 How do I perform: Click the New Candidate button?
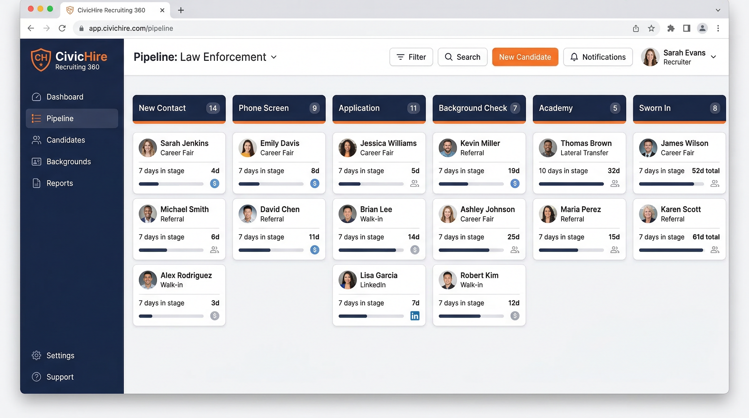coord(525,57)
